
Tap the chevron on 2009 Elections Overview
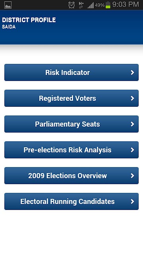(132, 175)
